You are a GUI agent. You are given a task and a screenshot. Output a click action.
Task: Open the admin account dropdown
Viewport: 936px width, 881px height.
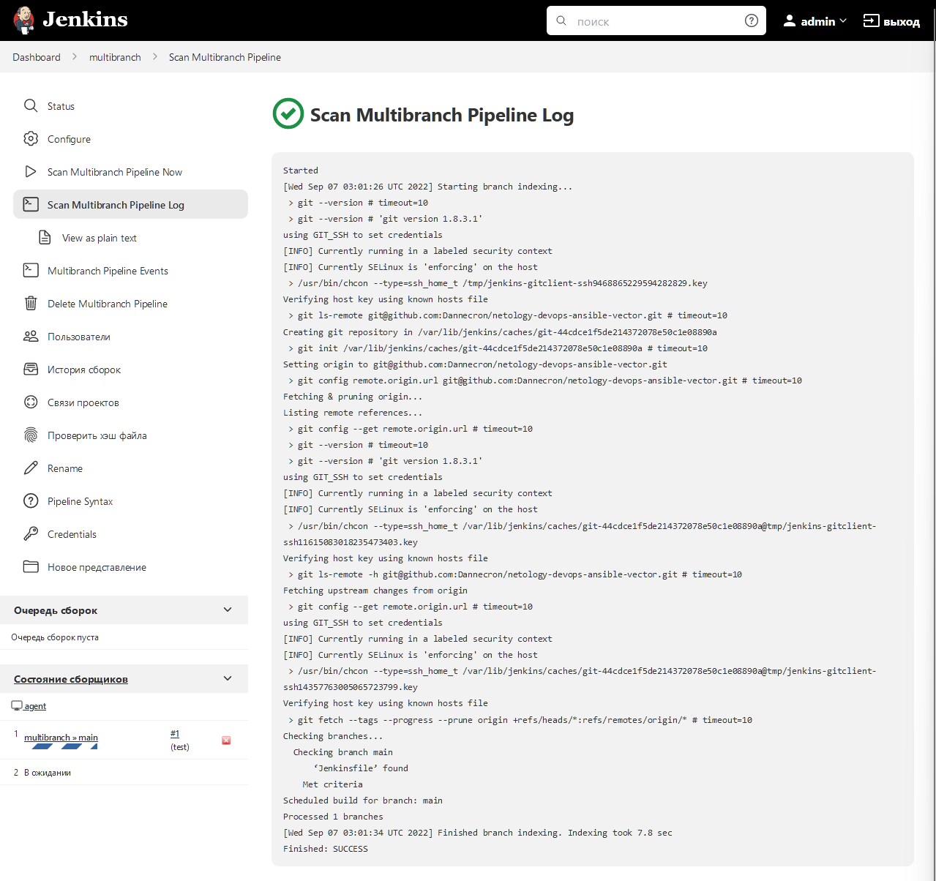tap(814, 20)
